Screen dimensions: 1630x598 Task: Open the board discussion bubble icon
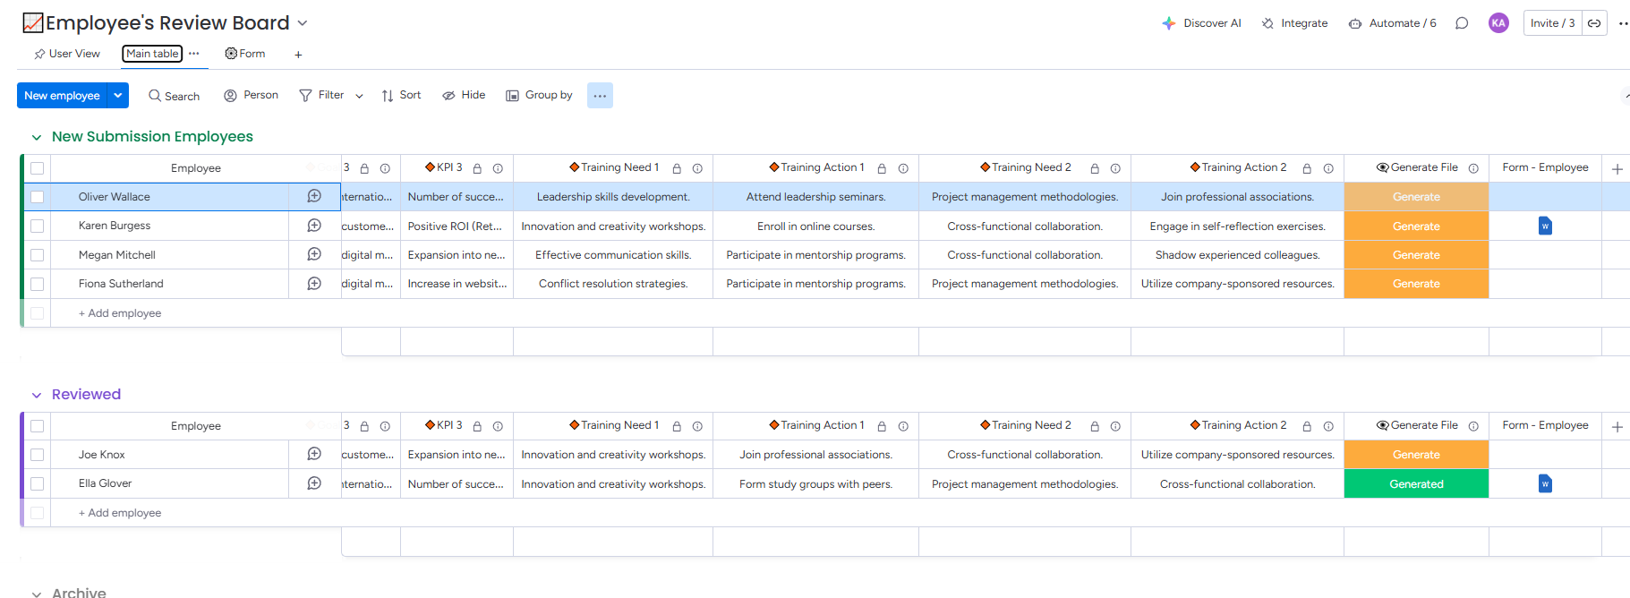(x=1462, y=23)
